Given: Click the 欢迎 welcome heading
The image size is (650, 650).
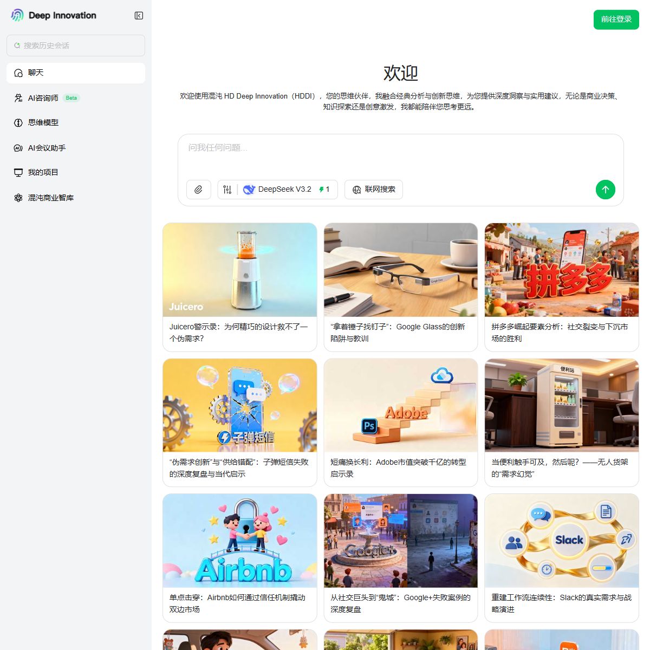Looking at the screenshot, I should point(401,73).
